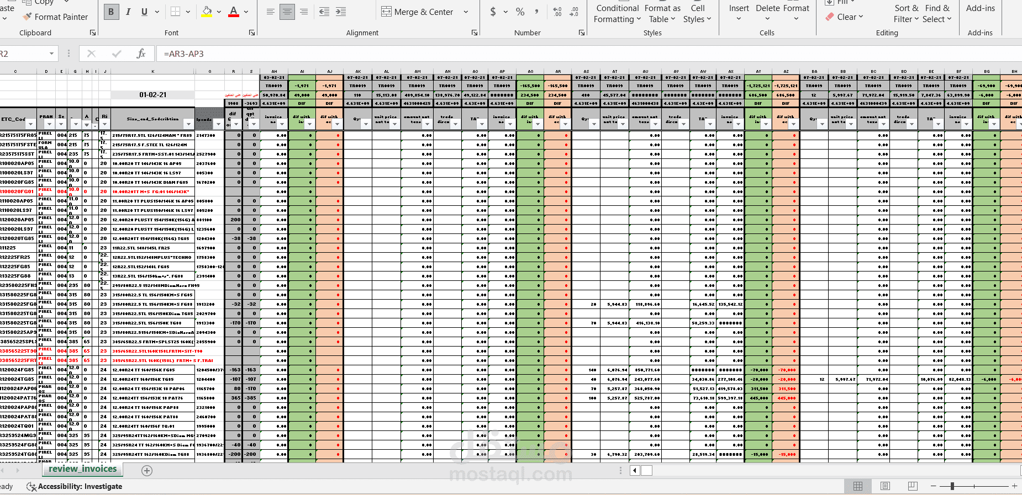Open Sort & Filter menu
The width and height of the screenshot is (1022, 495).
click(907, 13)
